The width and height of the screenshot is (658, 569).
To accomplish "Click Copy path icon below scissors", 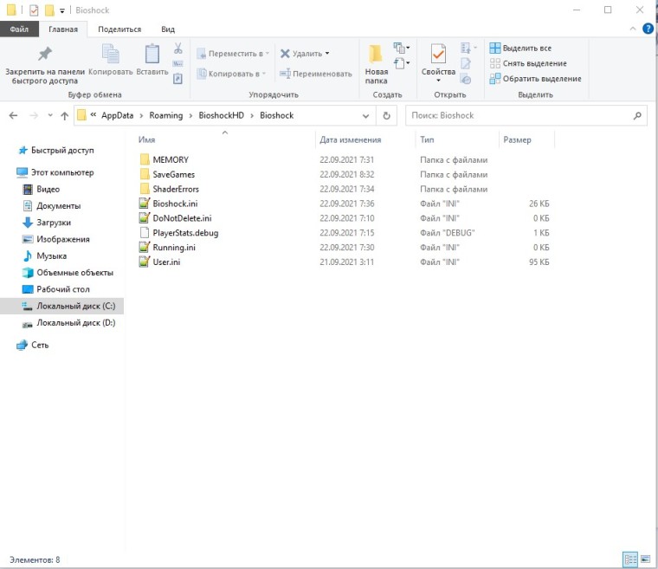I will coord(178,64).
